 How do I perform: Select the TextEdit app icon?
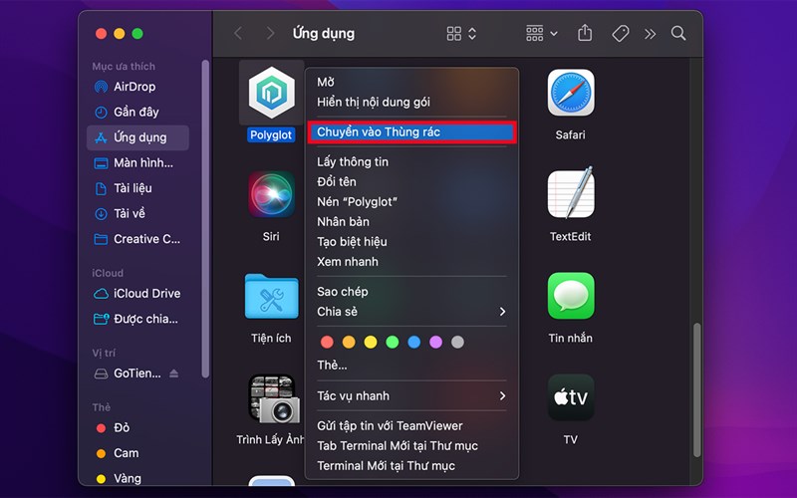(571, 193)
